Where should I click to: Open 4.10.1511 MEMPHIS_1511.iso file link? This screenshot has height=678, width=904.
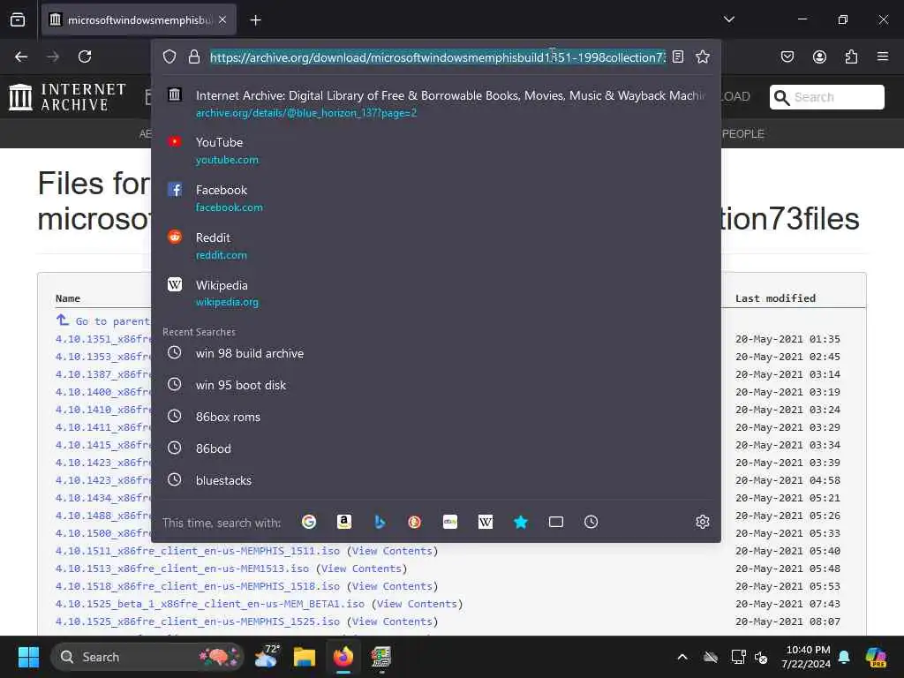198,551
